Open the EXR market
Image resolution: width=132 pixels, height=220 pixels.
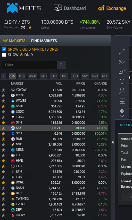[54, 166]
